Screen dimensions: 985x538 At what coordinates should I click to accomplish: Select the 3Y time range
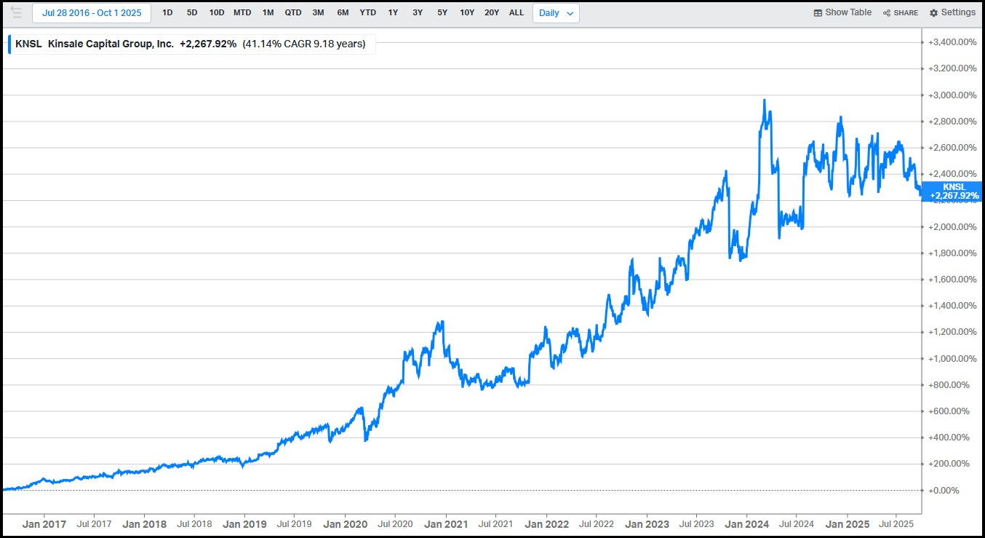click(418, 13)
